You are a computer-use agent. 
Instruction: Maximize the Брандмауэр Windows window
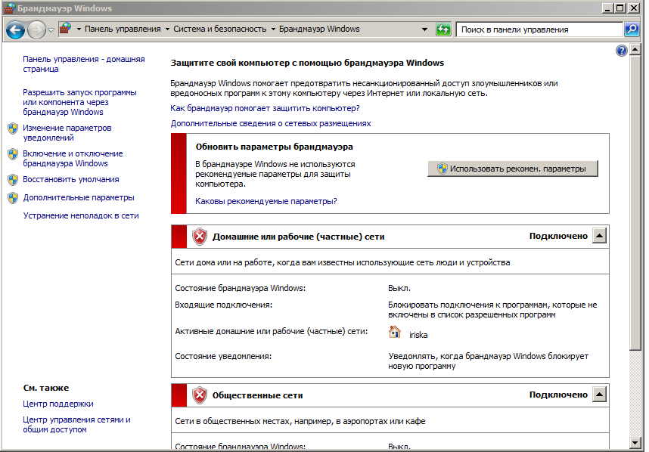(620, 8)
